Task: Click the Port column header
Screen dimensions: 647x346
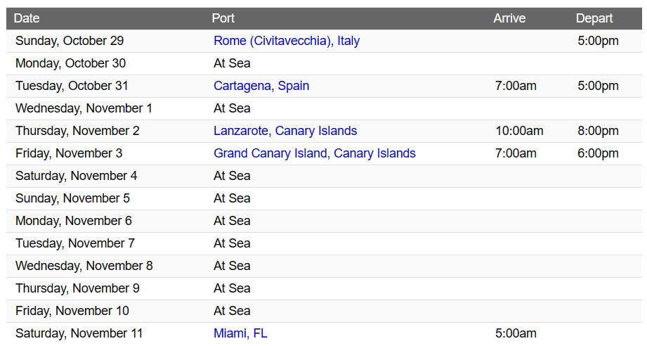Action: (x=223, y=18)
